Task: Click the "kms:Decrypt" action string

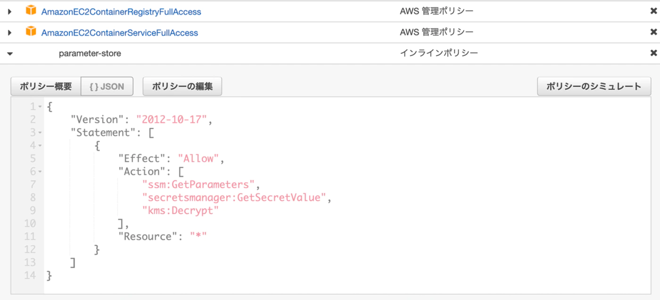Action: pyautogui.click(x=180, y=211)
